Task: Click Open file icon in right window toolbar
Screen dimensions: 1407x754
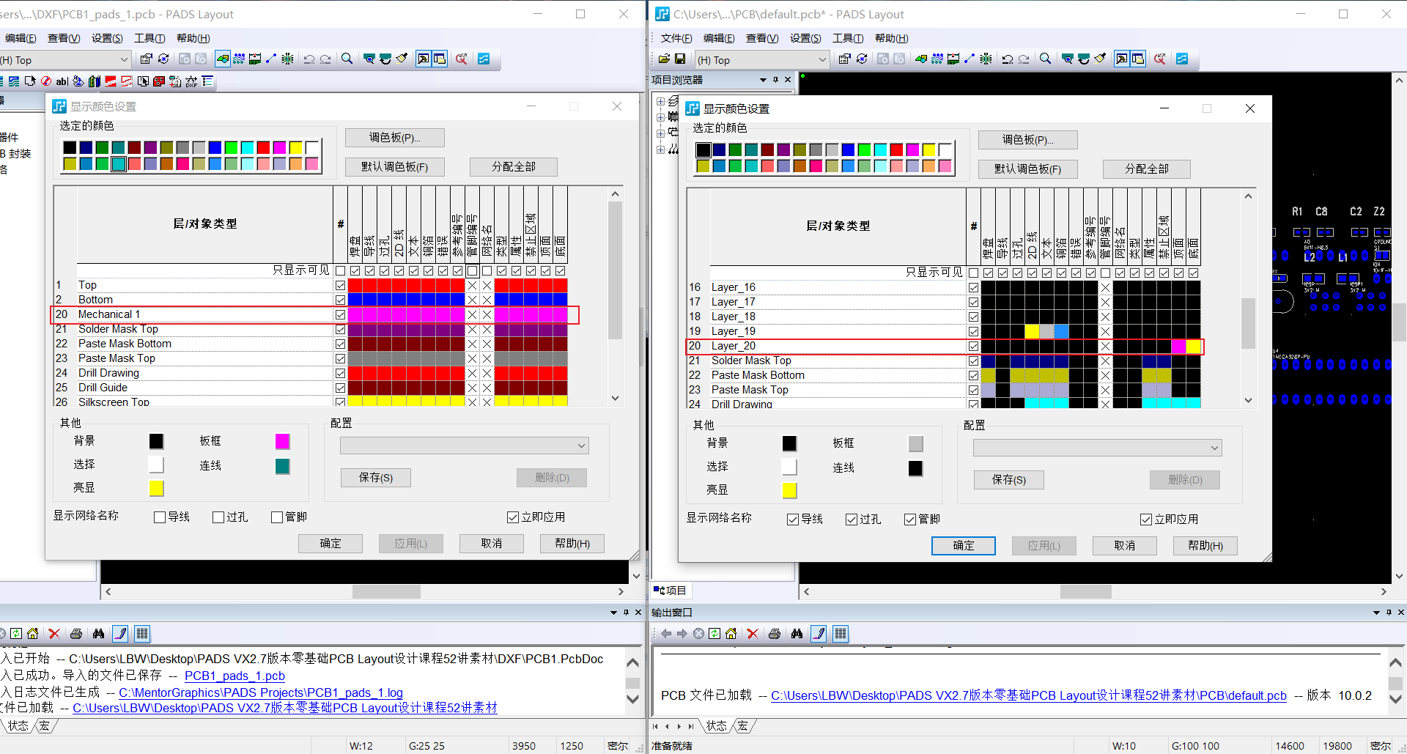Action: coord(664,59)
